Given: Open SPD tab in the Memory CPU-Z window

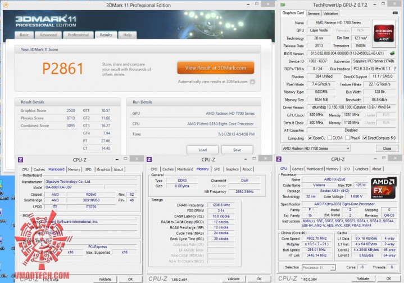Looking at the screenshot, I should (217, 169).
